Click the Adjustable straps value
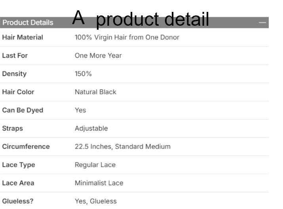 coord(91,128)
